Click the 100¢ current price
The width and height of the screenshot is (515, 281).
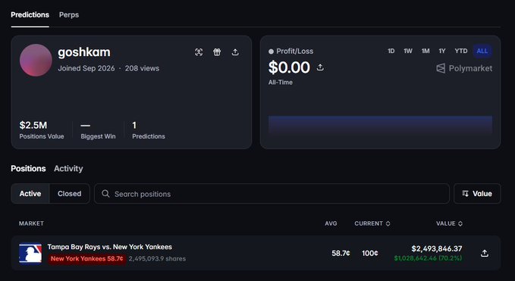[x=370, y=253]
